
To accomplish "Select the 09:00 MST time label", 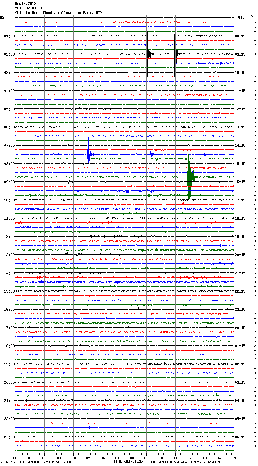I will [9, 182].
